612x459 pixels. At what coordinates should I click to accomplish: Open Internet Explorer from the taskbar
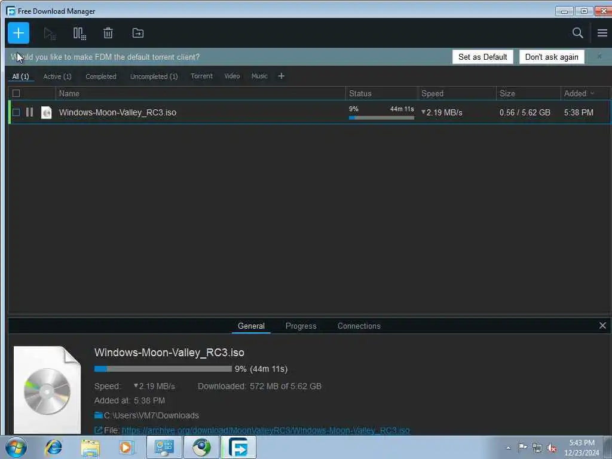pyautogui.click(x=53, y=447)
